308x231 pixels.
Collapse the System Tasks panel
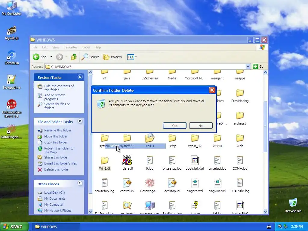(x=80, y=77)
